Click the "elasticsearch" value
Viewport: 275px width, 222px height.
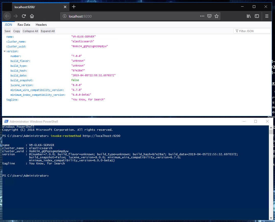point(83,41)
